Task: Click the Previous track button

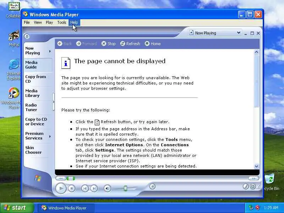Action: coord(85,189)
